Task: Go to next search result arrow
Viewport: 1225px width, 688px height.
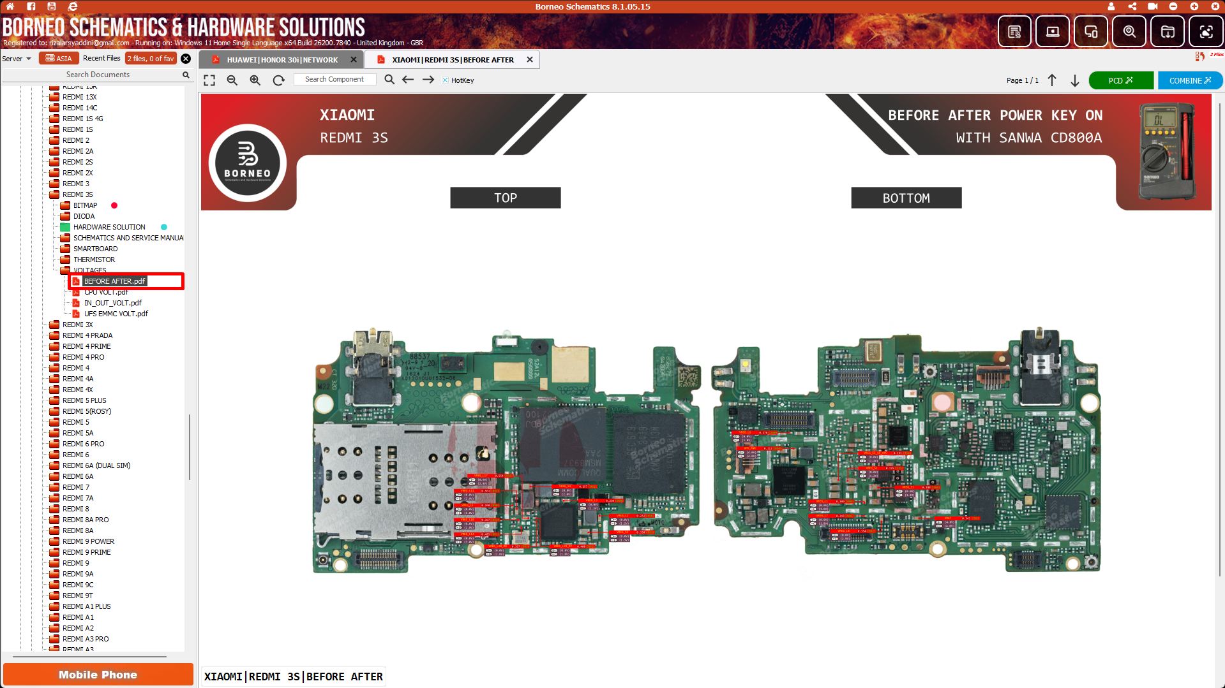Action: [x=428, y=80]
